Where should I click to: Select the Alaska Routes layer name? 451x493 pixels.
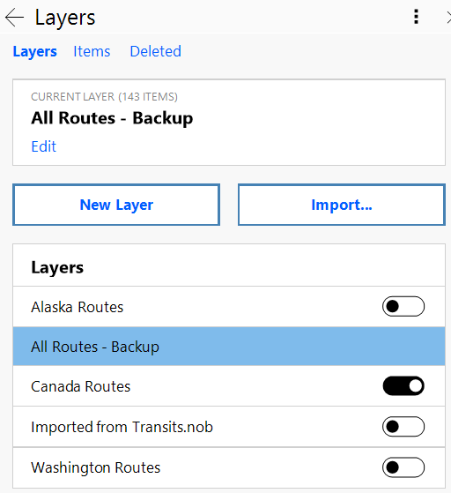78,307
